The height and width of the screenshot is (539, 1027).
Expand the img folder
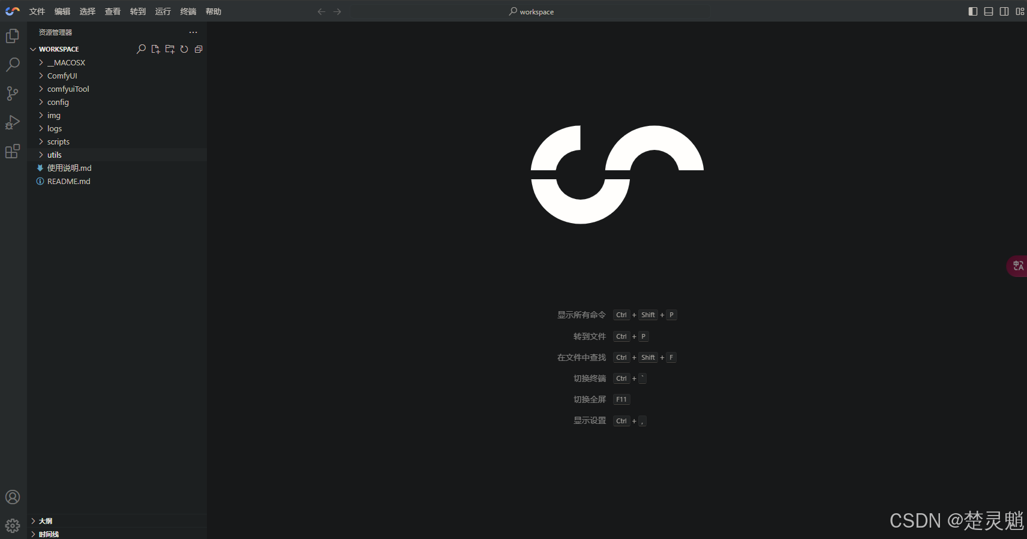coord(117,115)
